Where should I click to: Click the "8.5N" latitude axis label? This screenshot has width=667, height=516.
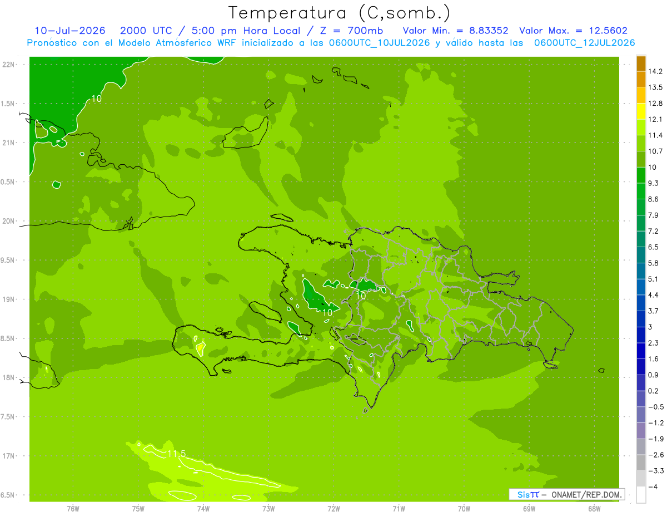coord(8,338)
